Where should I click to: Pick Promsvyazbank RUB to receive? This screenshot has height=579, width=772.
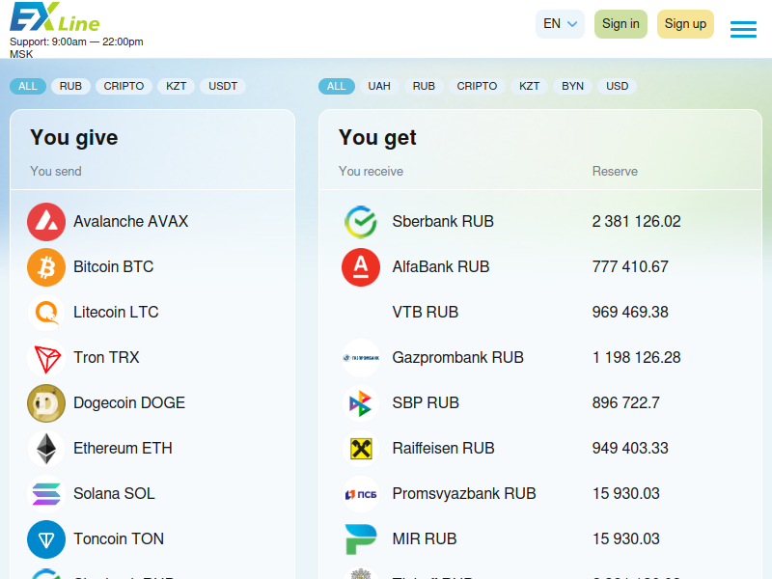[x=540, y=494]
